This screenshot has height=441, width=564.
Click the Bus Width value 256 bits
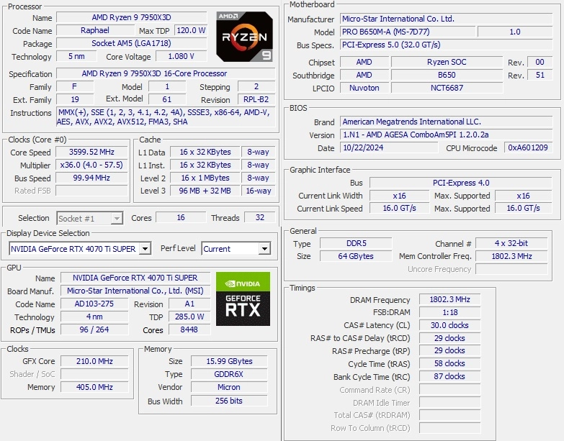[229, 401]
